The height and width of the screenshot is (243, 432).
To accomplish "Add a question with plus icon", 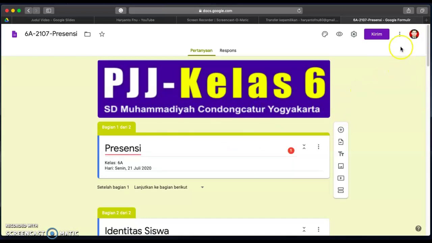I will tap(341, 130).
